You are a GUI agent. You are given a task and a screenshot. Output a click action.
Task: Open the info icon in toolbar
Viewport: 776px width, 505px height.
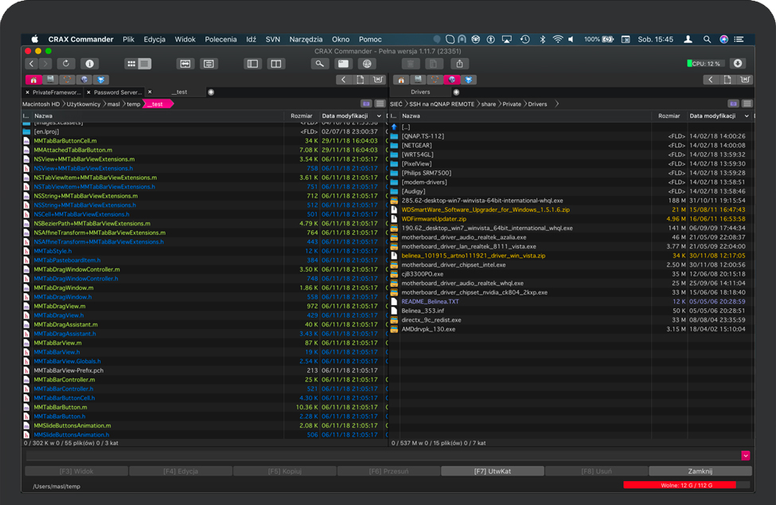[x=88, y=64]
